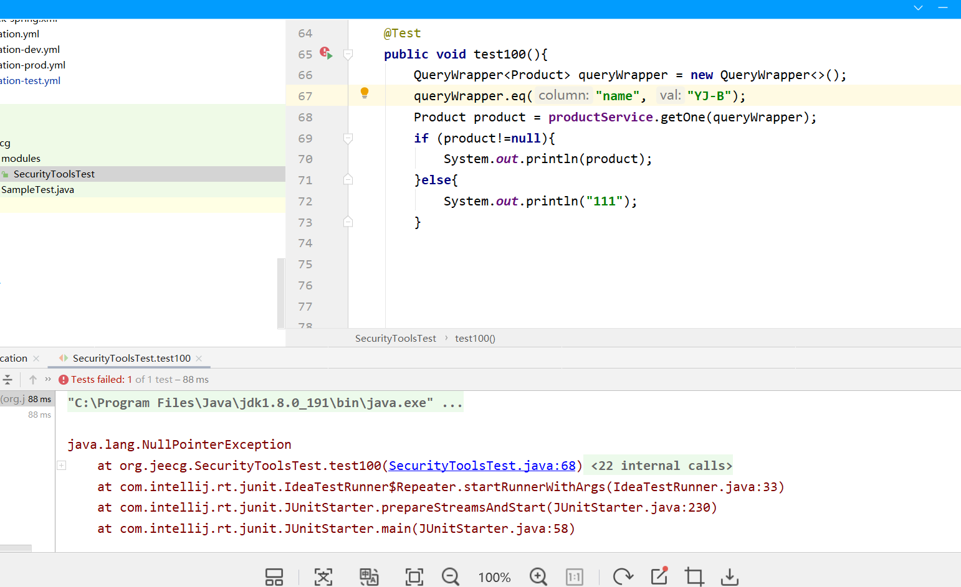This screenshot has height=587, width=961.
Task: Click the 1:1 actual size icon
Action: pos(575,577)
